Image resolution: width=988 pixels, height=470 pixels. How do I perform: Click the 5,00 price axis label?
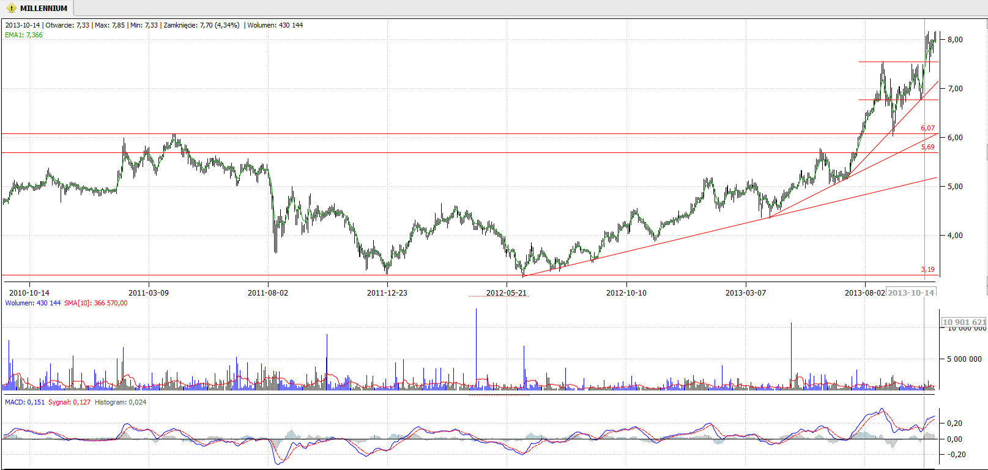point(955,187)
